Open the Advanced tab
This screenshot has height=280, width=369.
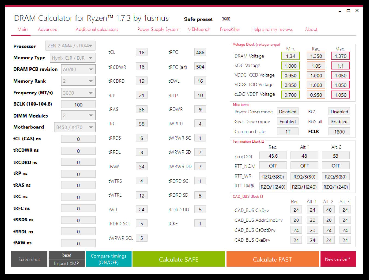point(48,29)
